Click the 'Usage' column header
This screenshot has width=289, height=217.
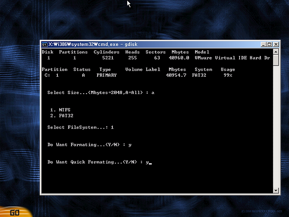tap(228, 70)
